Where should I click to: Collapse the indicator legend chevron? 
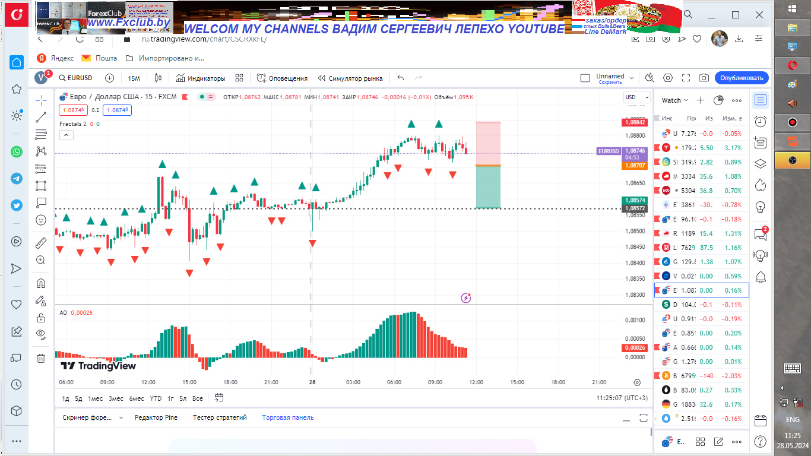tap(66, 135)
